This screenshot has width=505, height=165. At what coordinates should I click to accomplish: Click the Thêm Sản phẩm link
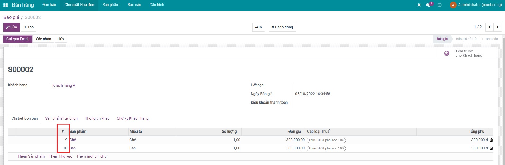coord(31,156)
